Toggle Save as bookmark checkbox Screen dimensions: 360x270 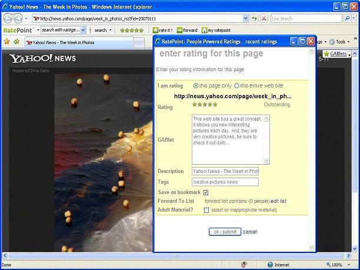(206, 192)
